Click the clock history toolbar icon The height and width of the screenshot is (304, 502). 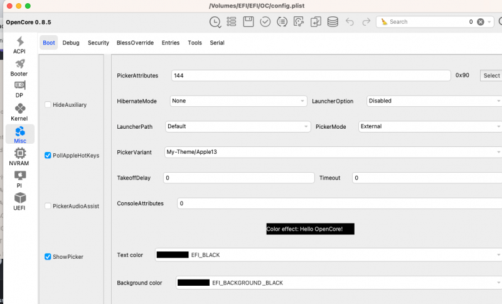tap(215, 22)
